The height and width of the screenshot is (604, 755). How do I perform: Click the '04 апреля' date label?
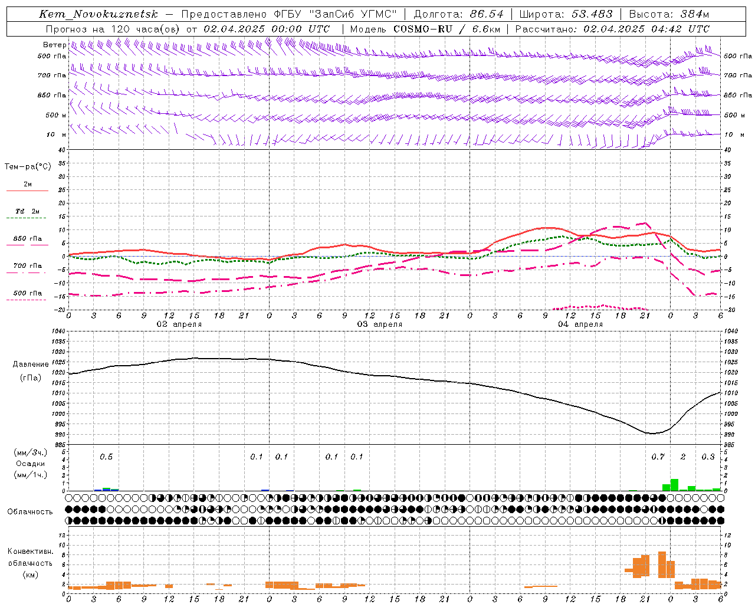pos(580,324)
